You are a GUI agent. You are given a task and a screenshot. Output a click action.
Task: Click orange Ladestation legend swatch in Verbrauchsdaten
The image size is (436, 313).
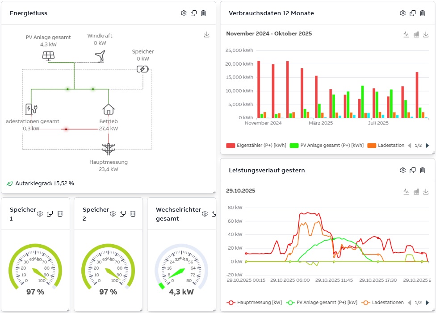pyautogui.click(x=371, y=146)
